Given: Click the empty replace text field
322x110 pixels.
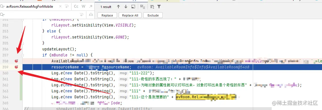Looking at the screenshot, I should pos(42,15).
